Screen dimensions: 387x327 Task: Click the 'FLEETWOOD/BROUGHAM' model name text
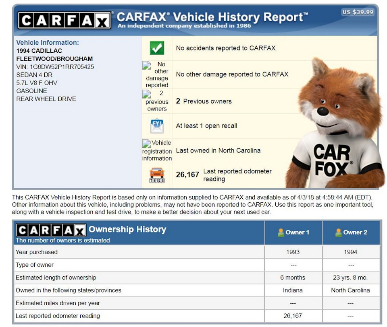point(54,59)
